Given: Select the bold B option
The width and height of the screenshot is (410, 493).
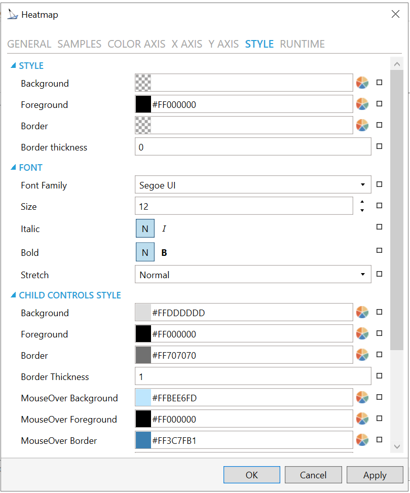Looking at the screenshot, I should click(164, 252).
